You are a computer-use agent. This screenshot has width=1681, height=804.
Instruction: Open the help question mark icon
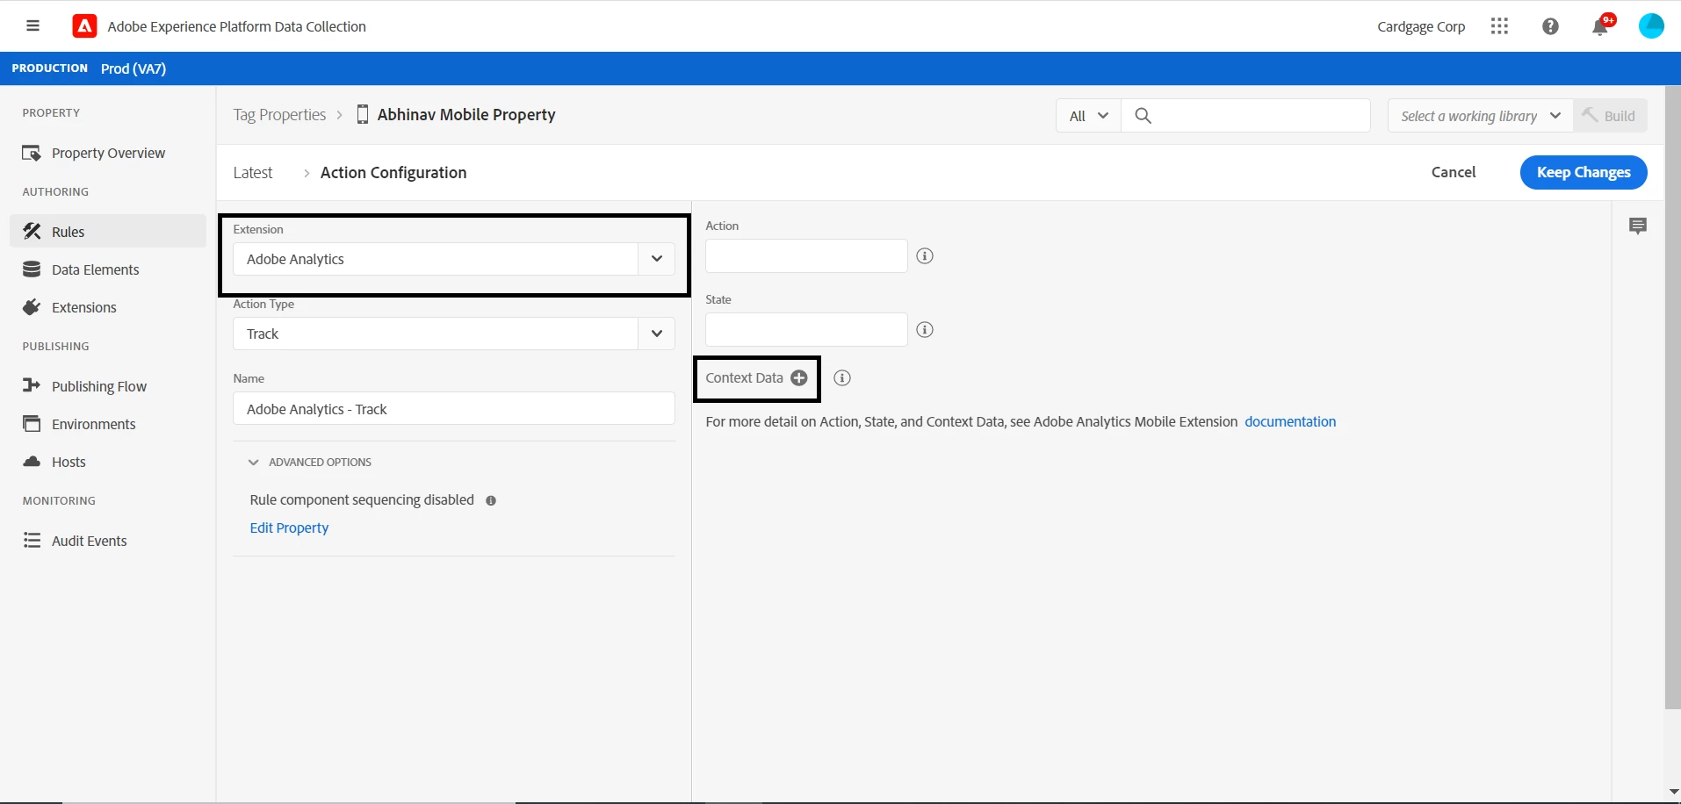pos(1550,26)
